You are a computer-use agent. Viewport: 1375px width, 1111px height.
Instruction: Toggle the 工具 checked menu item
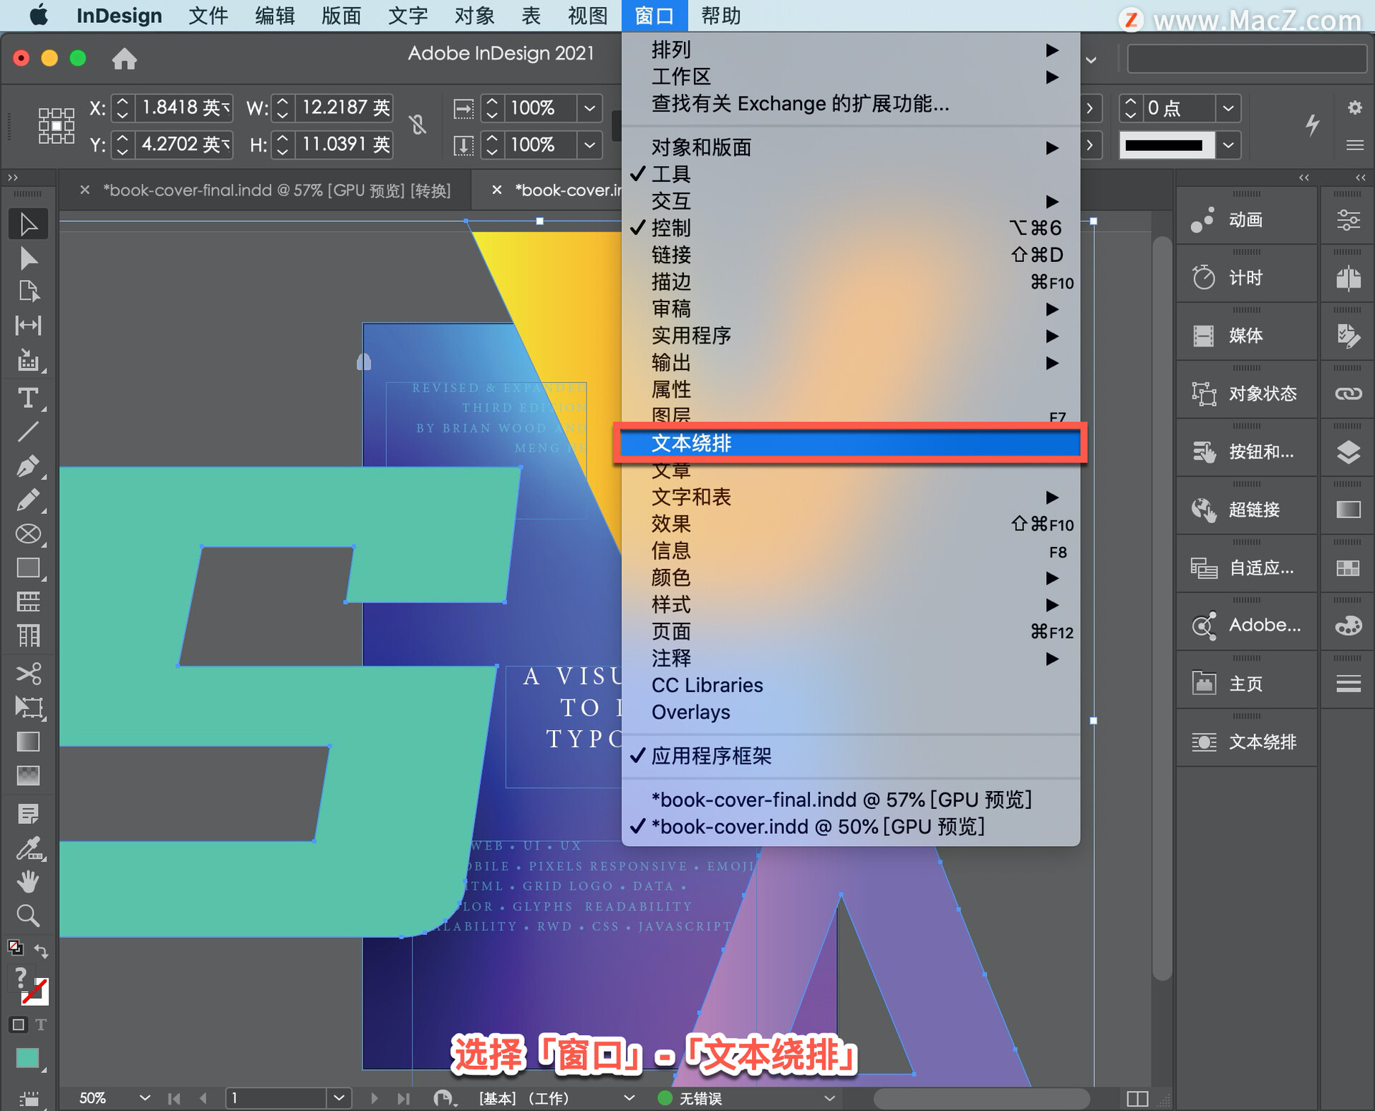point(671,174)
